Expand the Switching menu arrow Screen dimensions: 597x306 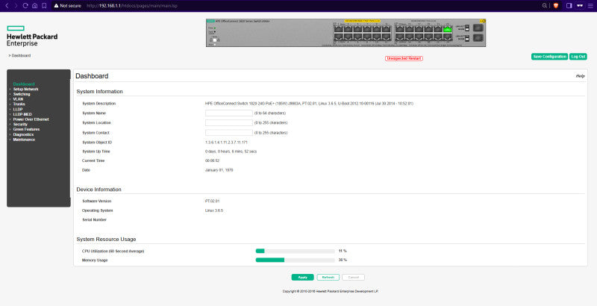click(x=10, y=94)
